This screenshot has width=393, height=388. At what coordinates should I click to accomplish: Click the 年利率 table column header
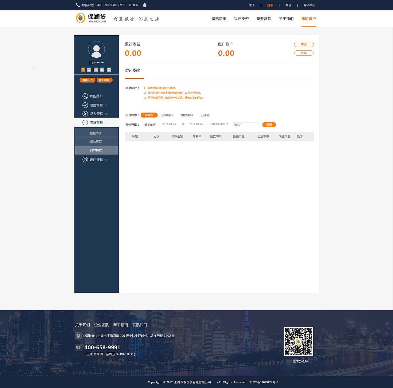(197, 136)
